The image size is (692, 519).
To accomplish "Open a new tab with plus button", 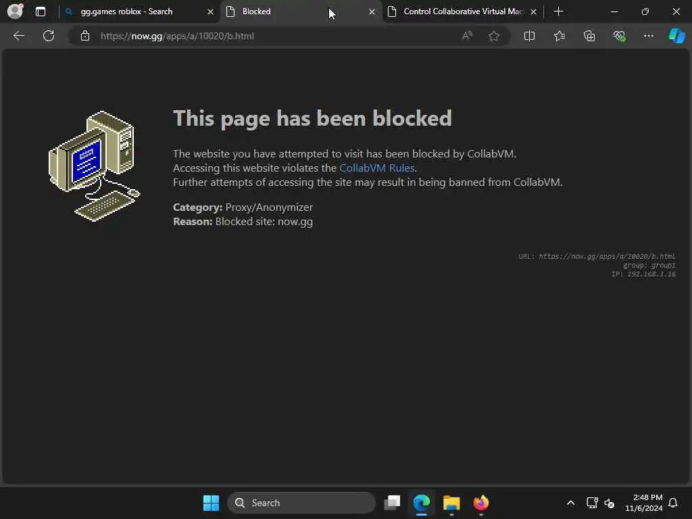I will (x=558, y=11).
